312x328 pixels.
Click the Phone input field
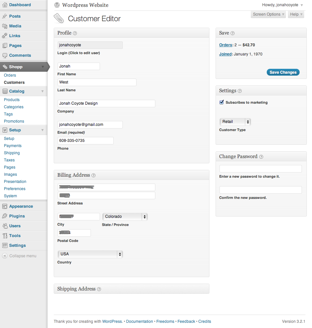pos(85,141)
